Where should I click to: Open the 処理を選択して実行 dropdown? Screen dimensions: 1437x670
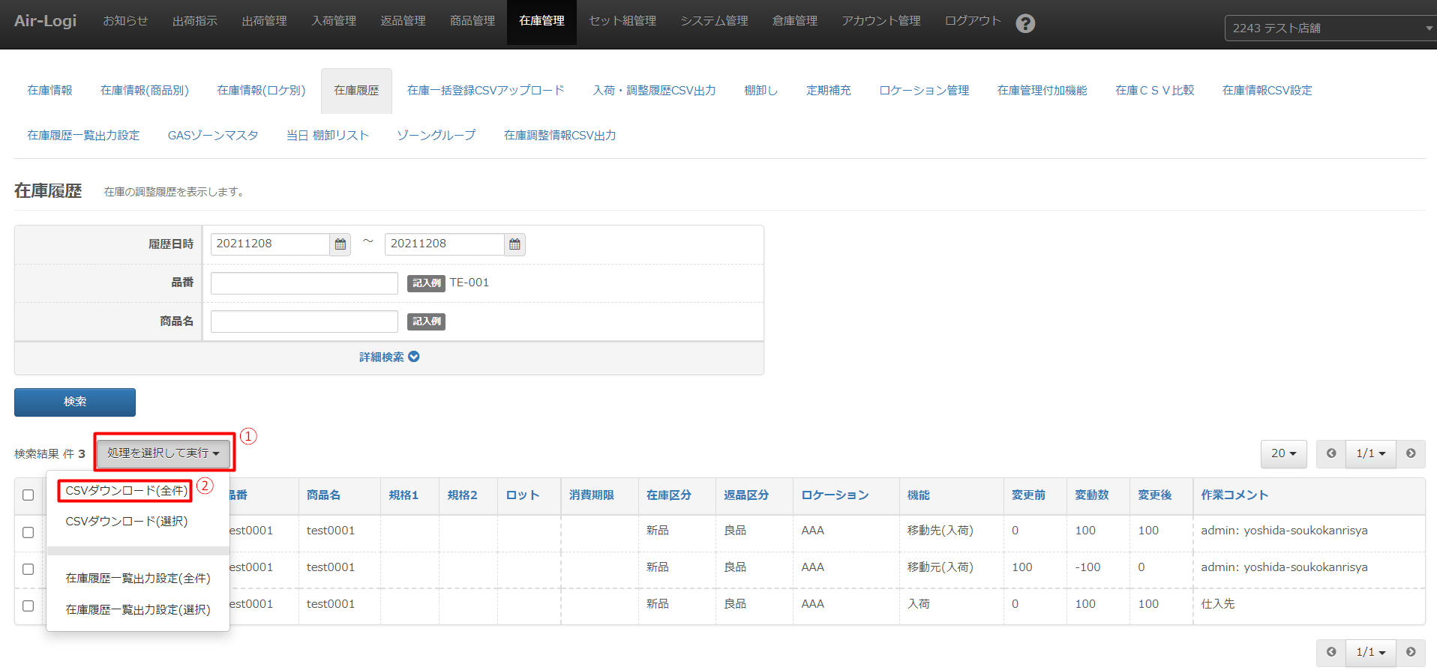163,453
